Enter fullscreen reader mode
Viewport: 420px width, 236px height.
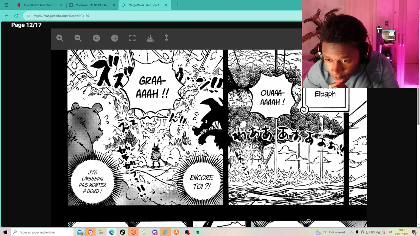pos(132,38)
